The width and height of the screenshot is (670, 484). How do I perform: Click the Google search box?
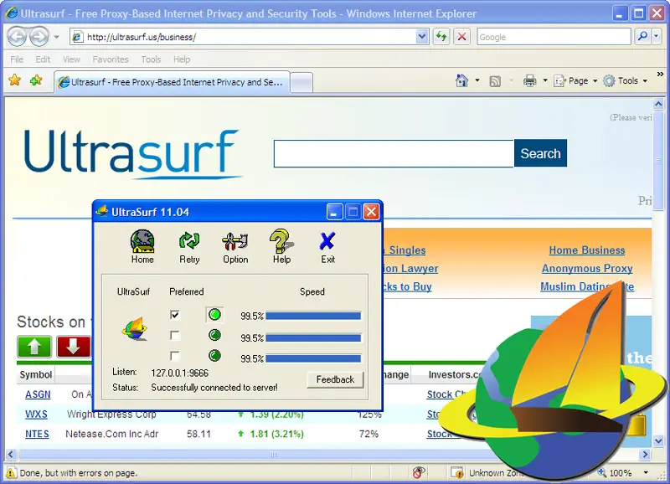click(554, 37)
